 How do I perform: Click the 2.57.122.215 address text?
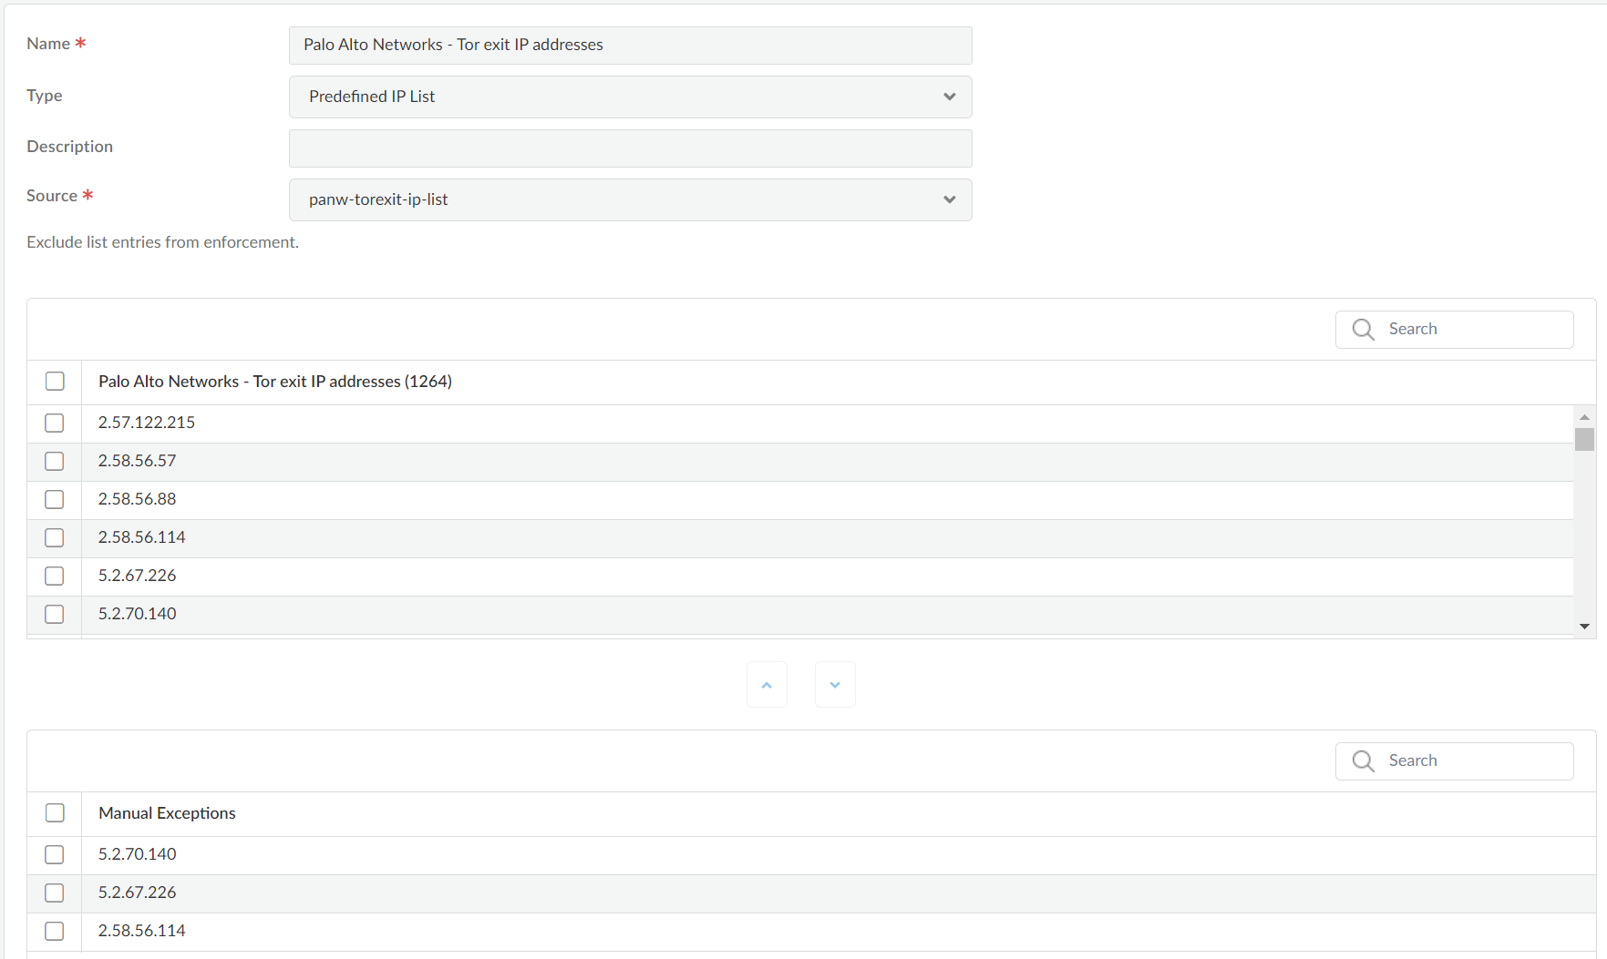[147, 423]
